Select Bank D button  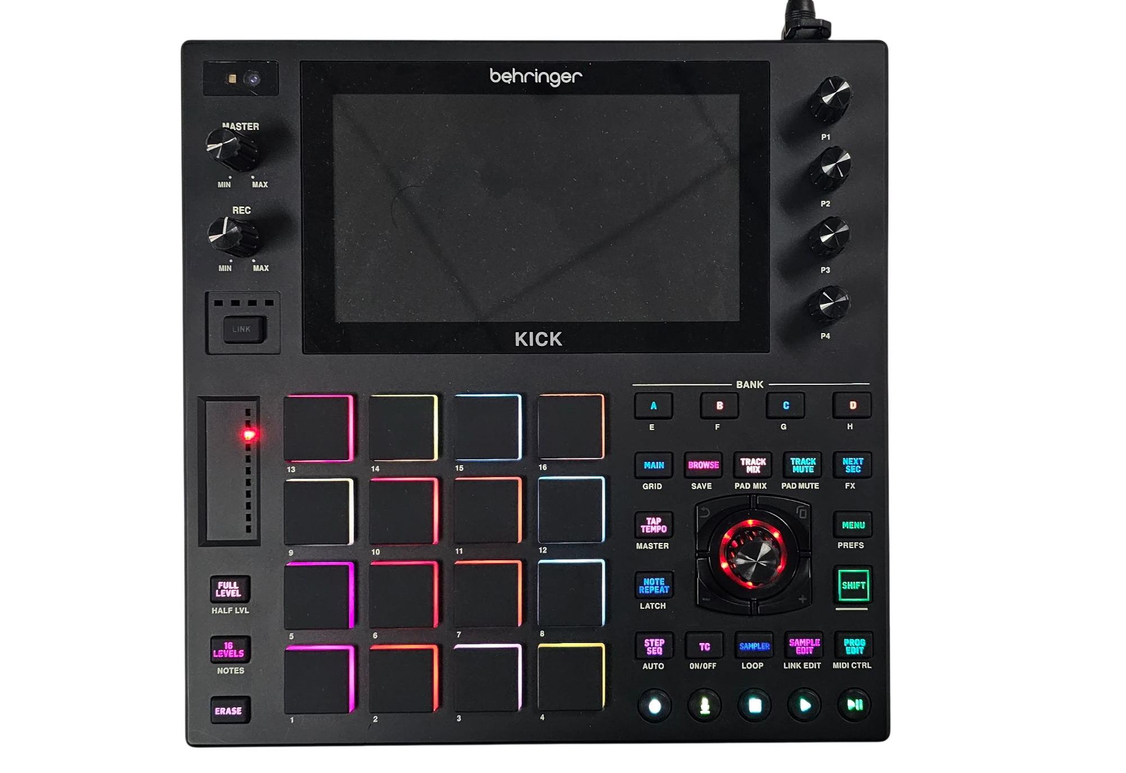(x=852, y=405)
